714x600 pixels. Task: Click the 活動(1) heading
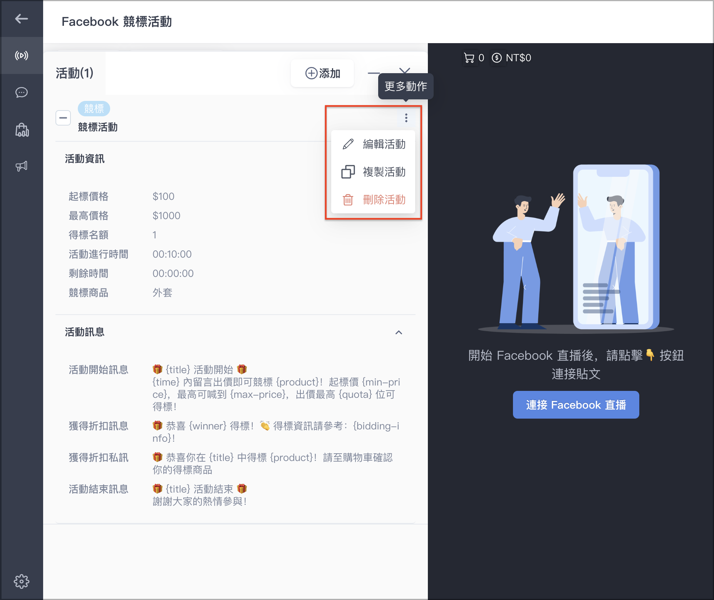75,73
